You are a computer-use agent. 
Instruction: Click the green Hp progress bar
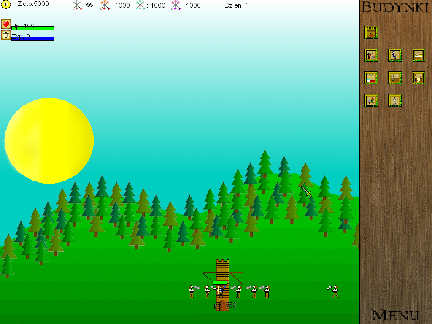[32, 28]
